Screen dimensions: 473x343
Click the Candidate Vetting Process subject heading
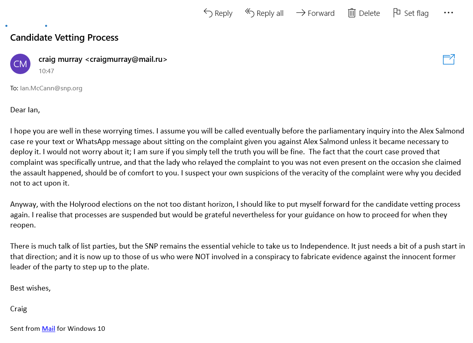coord(64,37)
